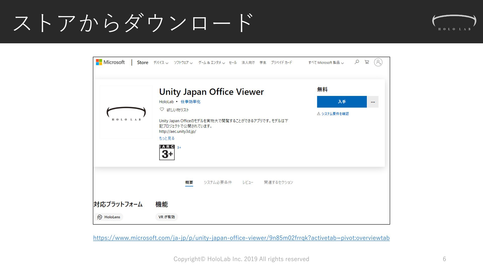Click the 対応プラットフォーム heading

118,204
